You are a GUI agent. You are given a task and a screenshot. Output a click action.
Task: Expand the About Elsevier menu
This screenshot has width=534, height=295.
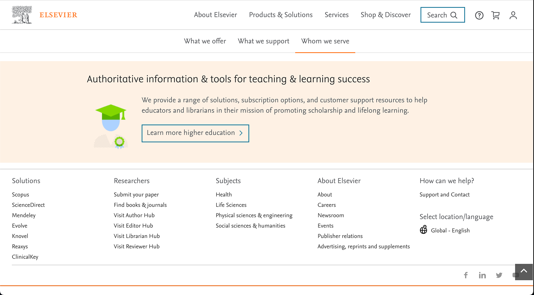pos(215,15)
